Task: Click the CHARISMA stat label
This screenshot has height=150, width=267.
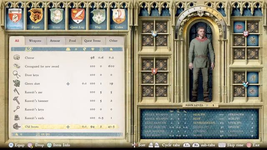Action: [x=236, y=131]
